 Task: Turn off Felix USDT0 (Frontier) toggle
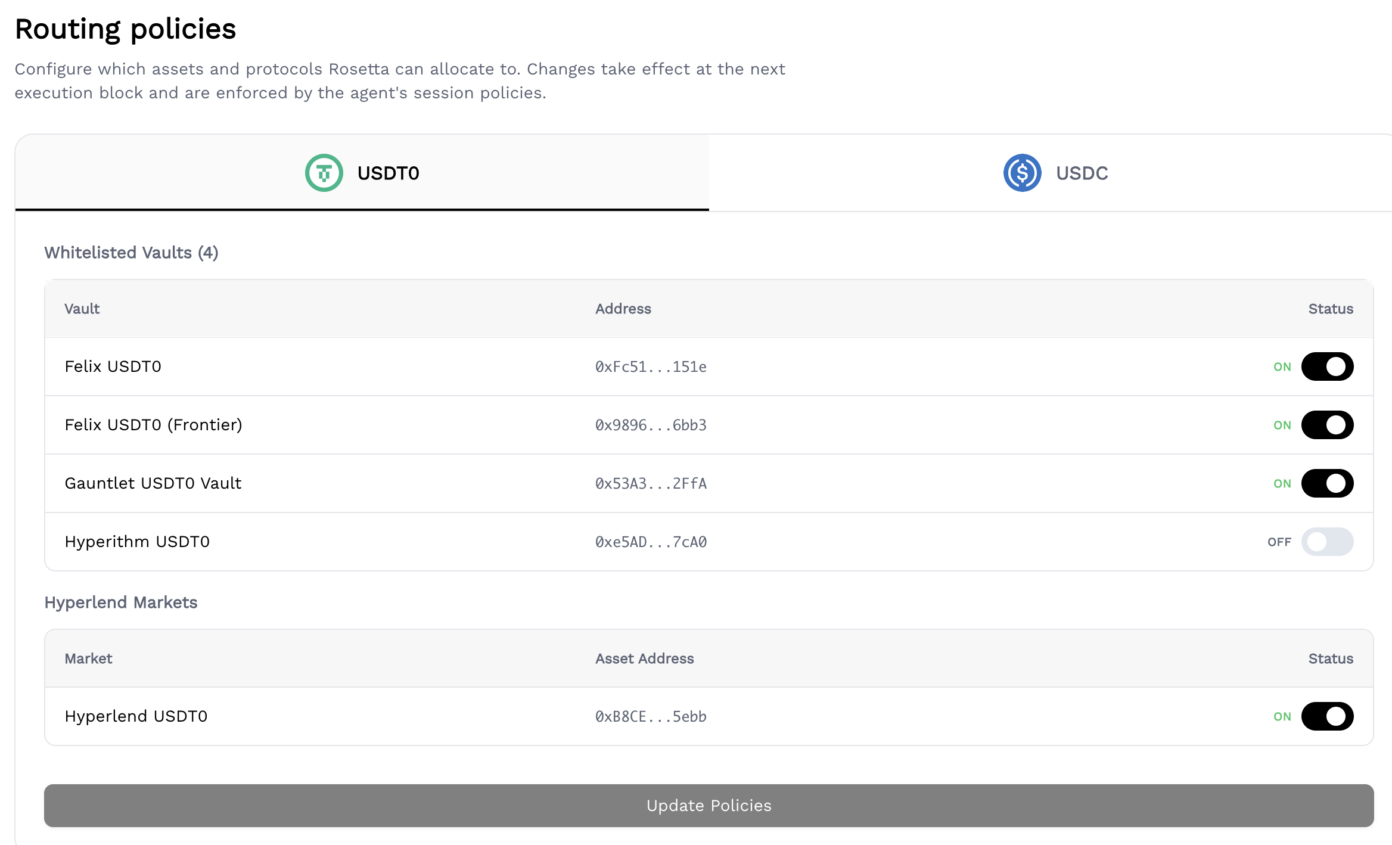(1327, 425)
